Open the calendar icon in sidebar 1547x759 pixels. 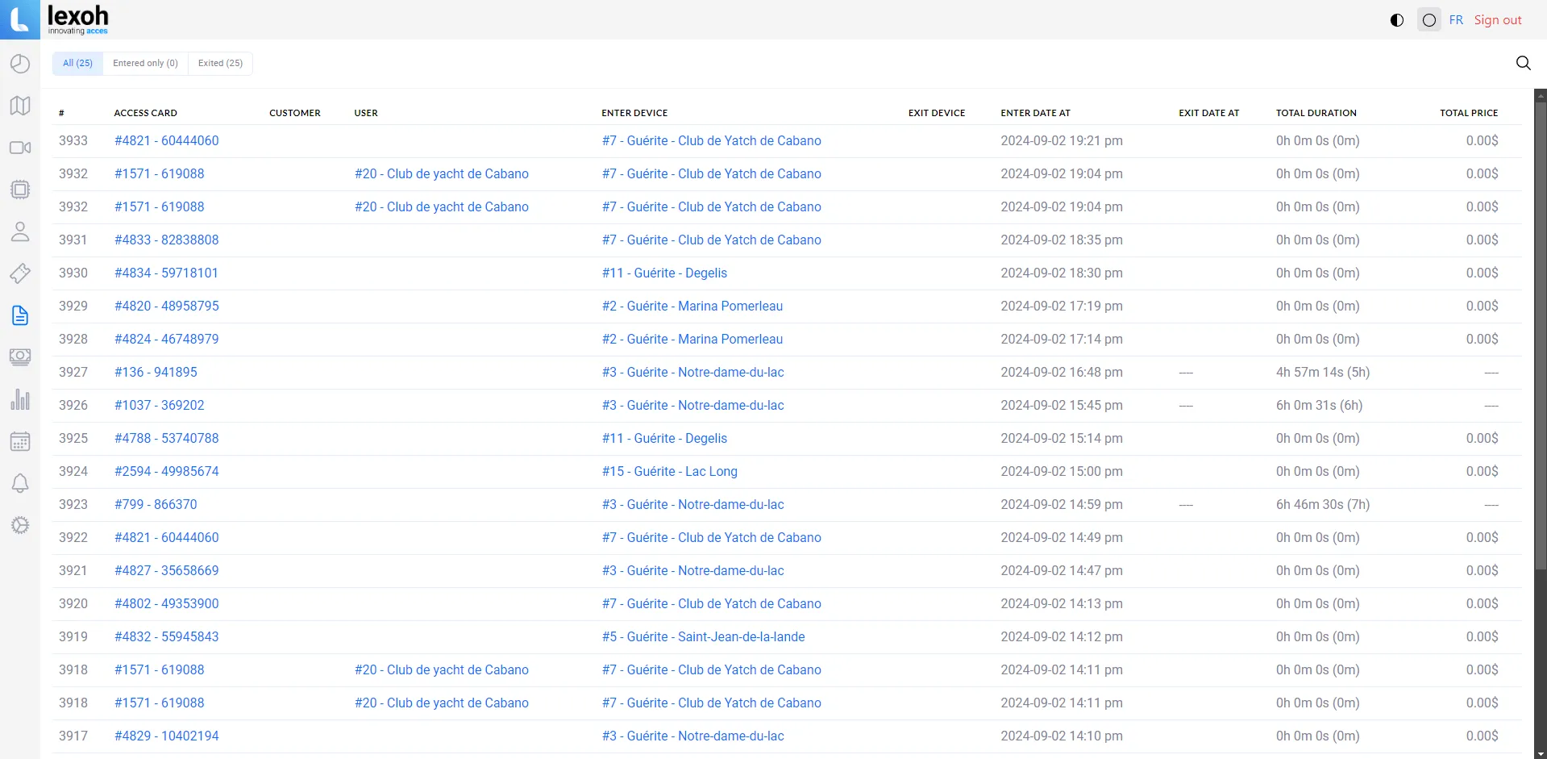20,441
